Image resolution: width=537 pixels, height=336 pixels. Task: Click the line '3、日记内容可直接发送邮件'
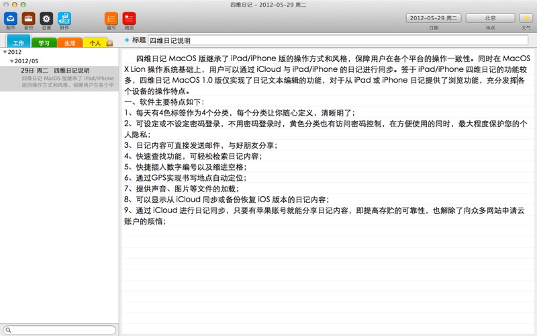[x=201, y=145]
